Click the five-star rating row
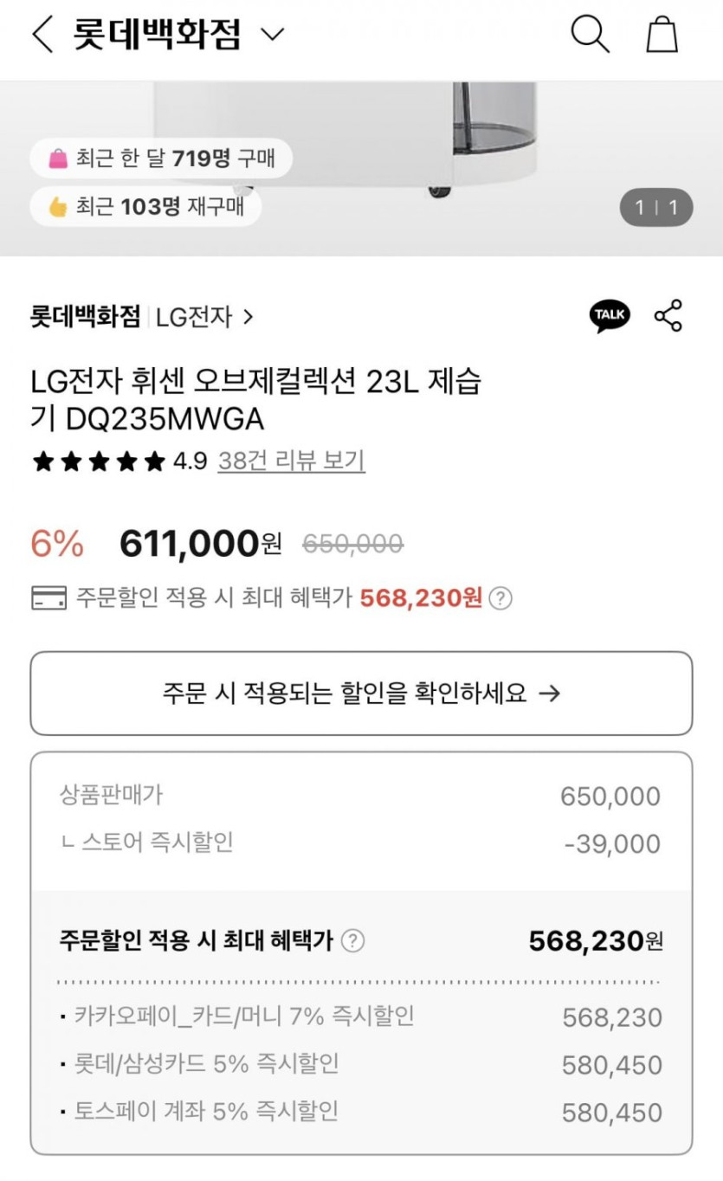This screenshot has height=1181, width=723. pos(98,461)
